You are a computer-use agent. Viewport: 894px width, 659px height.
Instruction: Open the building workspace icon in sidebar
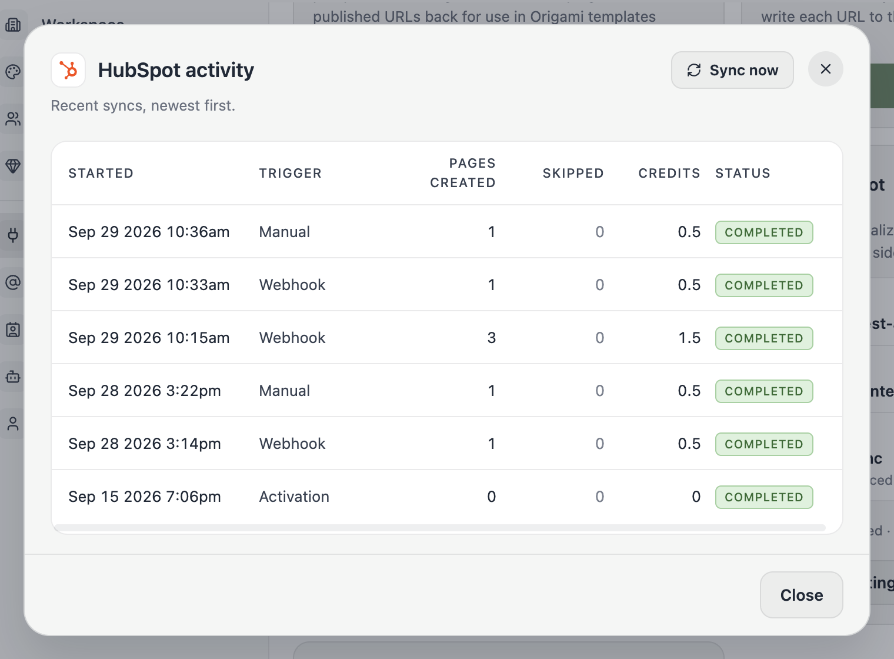click(13, 25)
